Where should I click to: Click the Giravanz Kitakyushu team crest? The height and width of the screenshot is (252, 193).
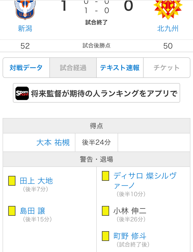coord(168,9)
